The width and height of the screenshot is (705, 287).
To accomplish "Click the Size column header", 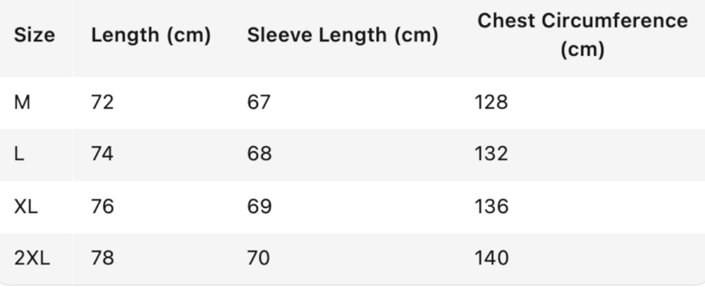I will [34, 36].
